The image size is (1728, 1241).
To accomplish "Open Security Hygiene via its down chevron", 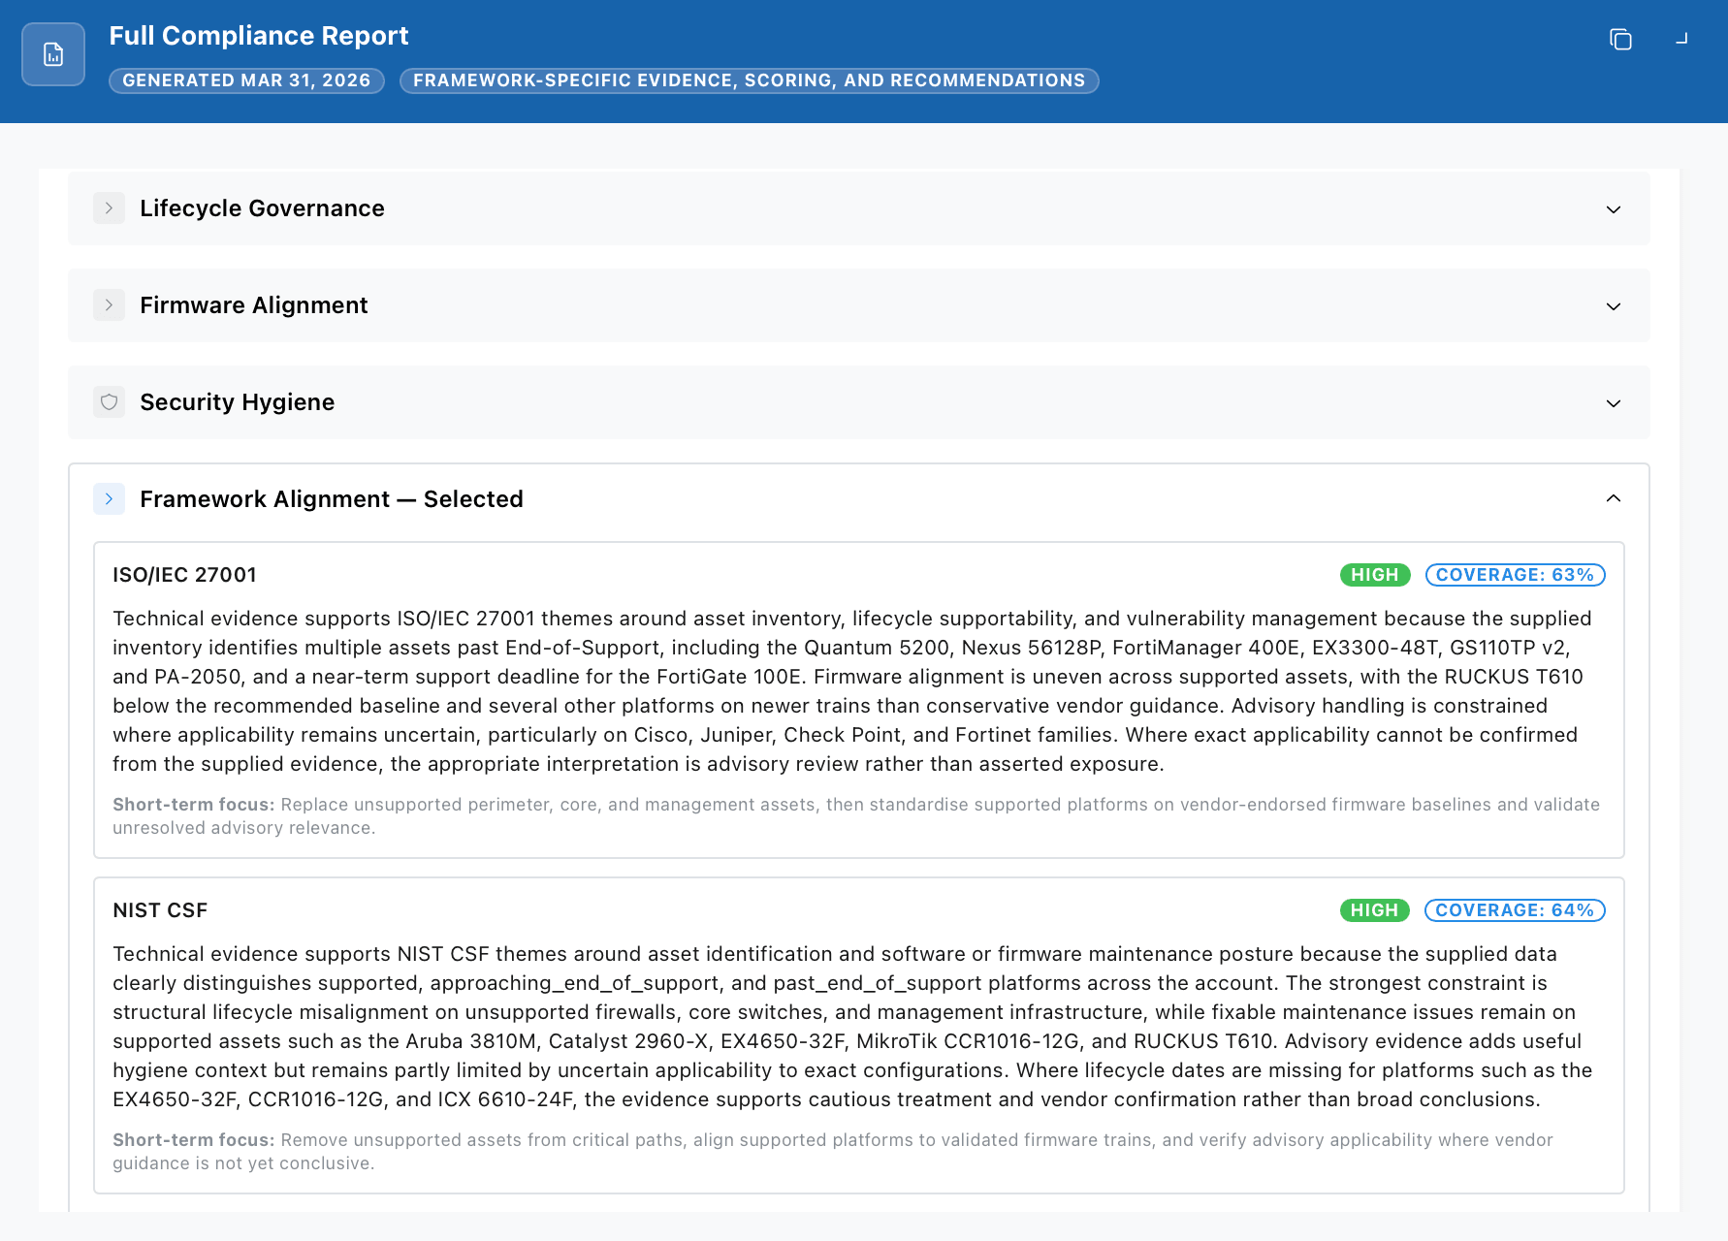I will 1615,403.
